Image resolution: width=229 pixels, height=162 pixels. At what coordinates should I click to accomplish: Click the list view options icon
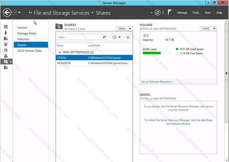(115, 37)
